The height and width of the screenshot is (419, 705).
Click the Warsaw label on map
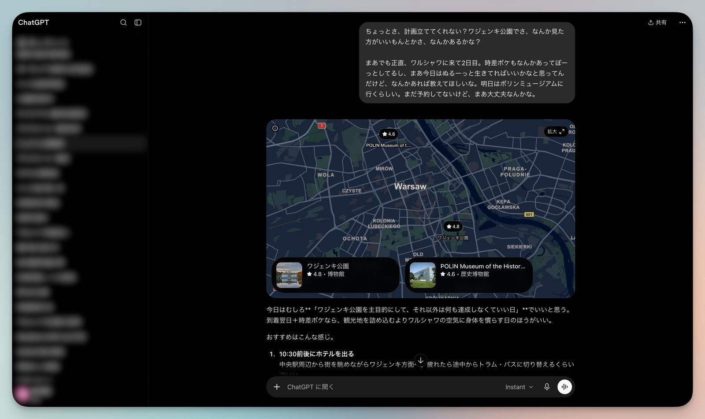(410, 186)
